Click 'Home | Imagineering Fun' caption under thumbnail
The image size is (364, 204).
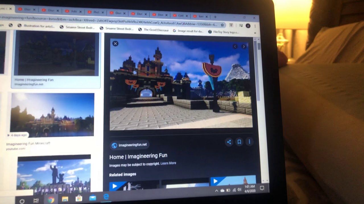pos(34,80)
